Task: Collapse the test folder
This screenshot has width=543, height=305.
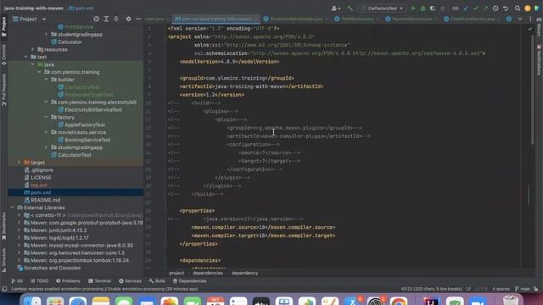Action: [x=26, y=57]
